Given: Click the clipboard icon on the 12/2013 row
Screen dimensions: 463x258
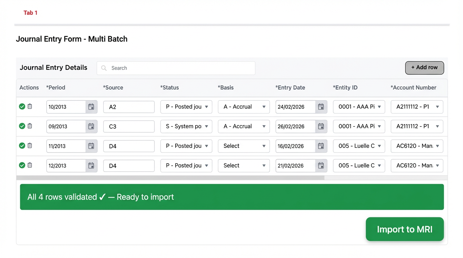Looking at the screenshot, I should point(30,166).
